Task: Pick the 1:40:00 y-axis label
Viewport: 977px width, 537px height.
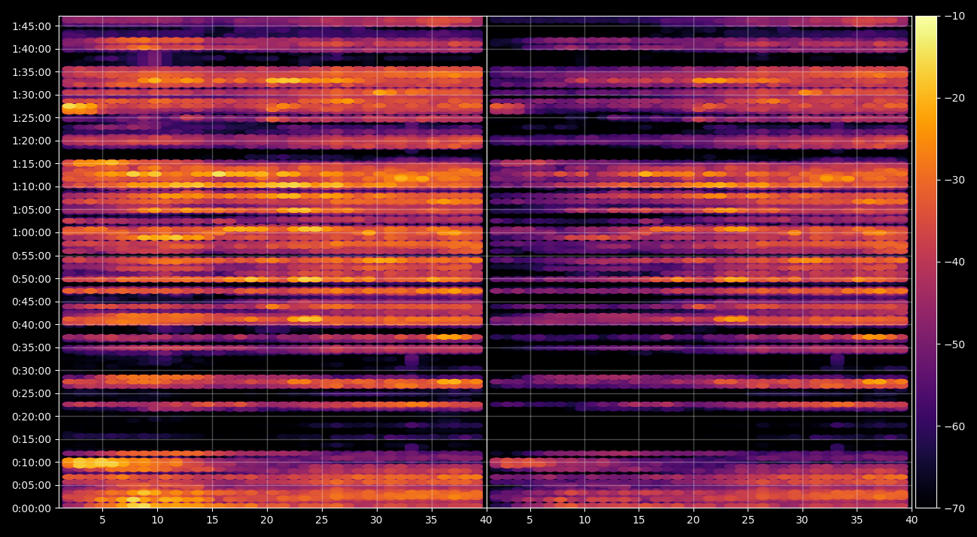Action: pos(32,49)
